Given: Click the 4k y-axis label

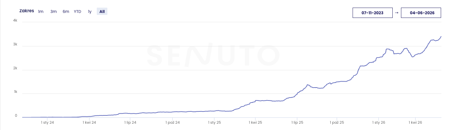Looking at the screenshot, I should point(15,21).
